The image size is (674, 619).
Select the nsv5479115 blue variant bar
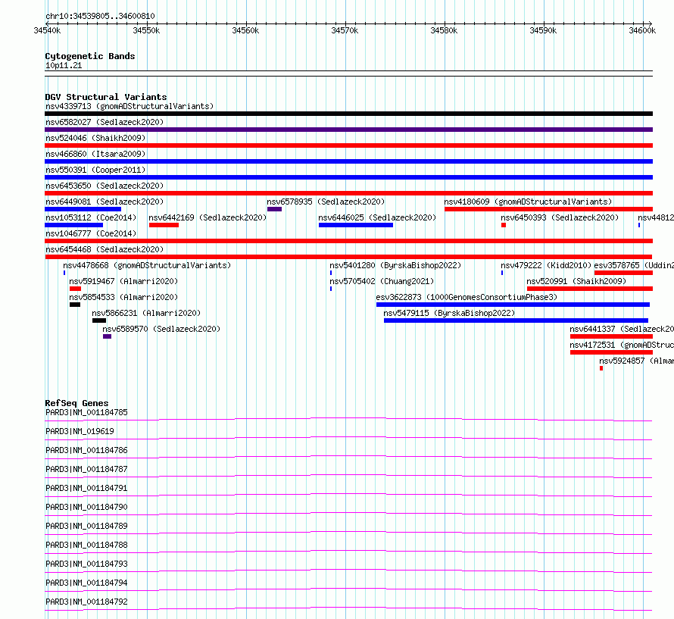coord(516,320)
